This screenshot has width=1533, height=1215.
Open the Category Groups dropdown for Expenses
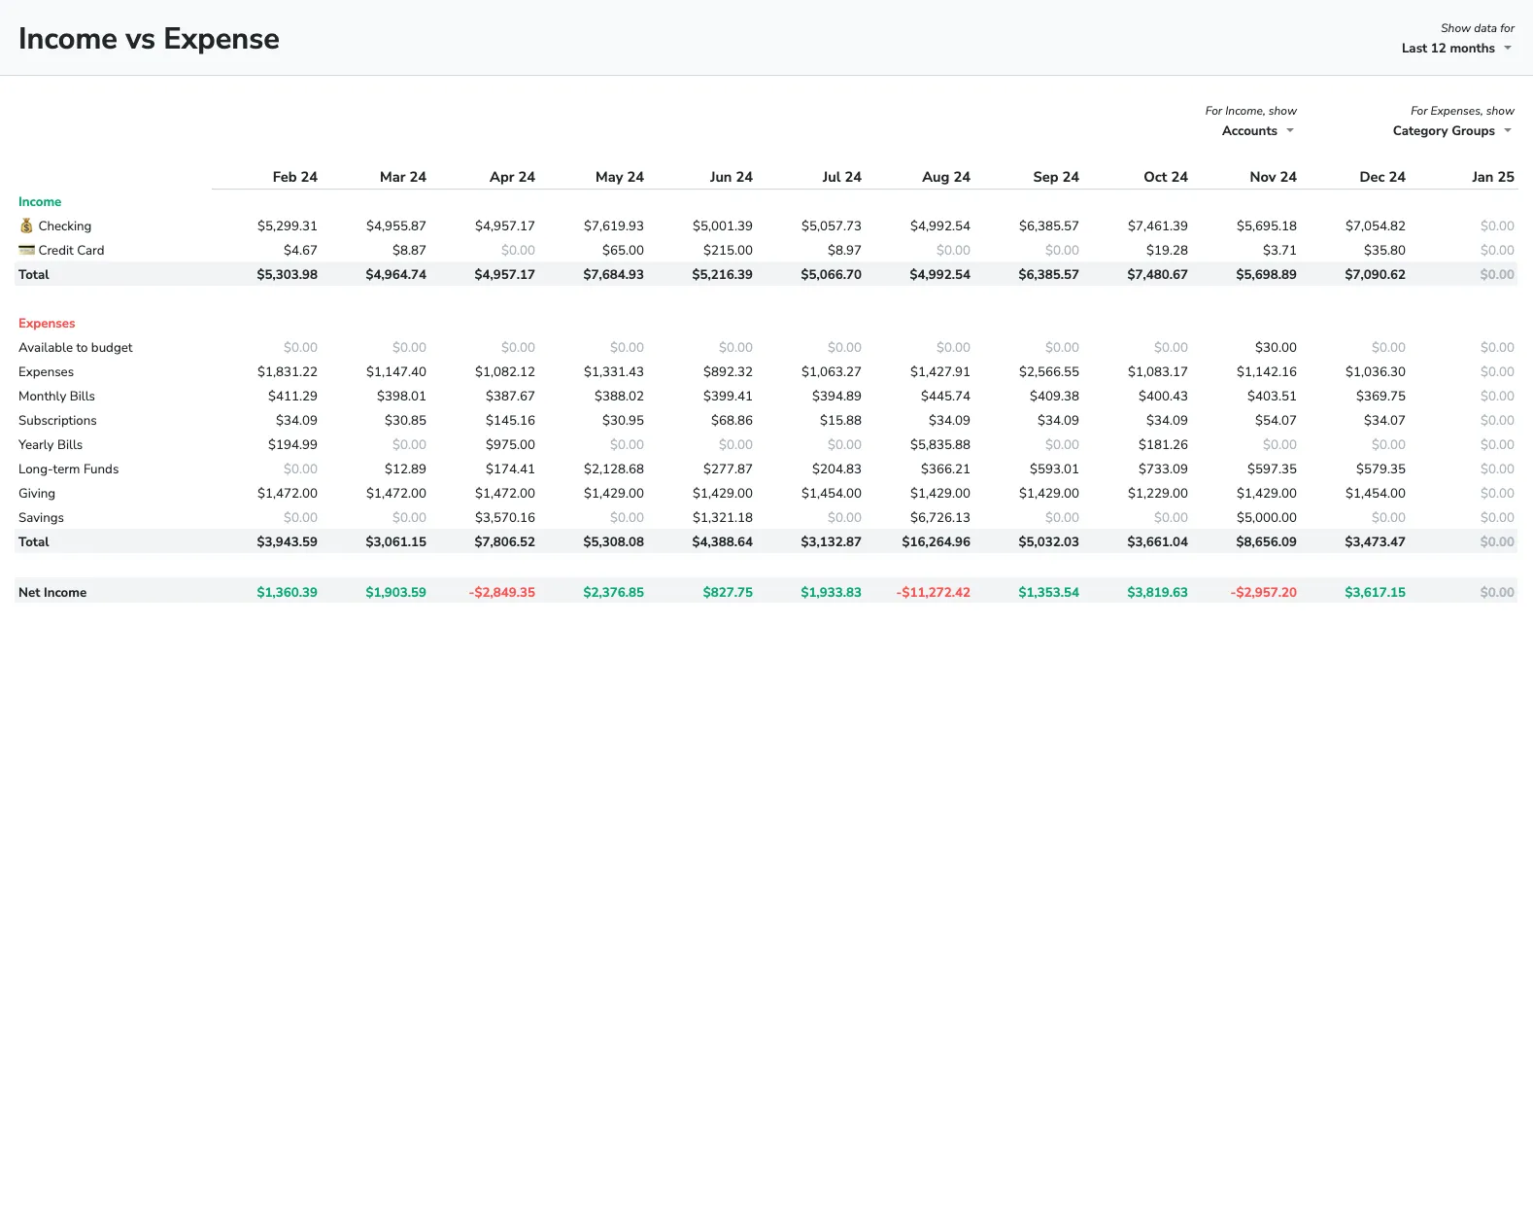coord(1452,131)
